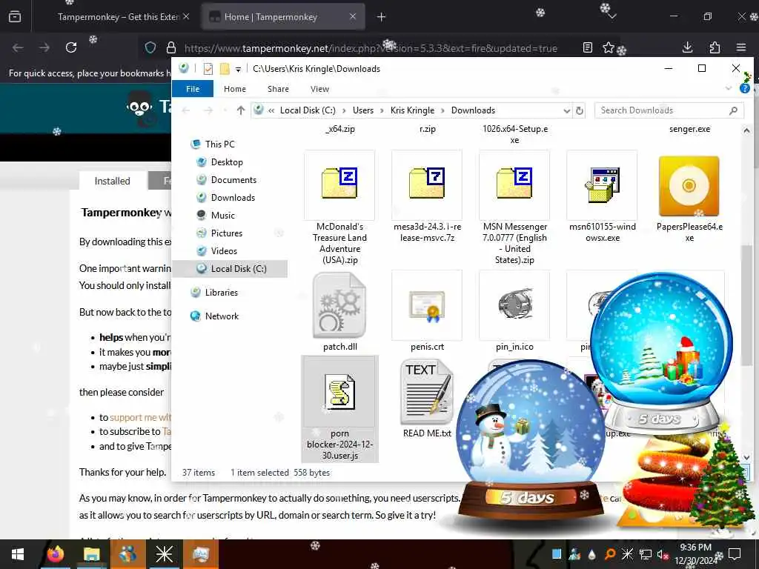Open File Explorer from the taskbar

point(91,554)
